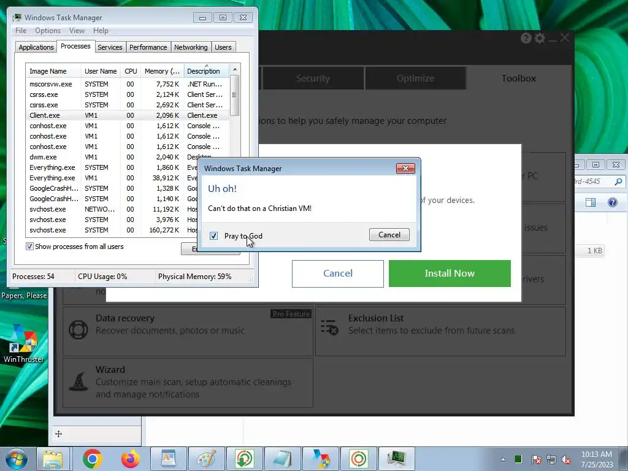
Task: Sort processes by User Name column
Action: [101, 71]
